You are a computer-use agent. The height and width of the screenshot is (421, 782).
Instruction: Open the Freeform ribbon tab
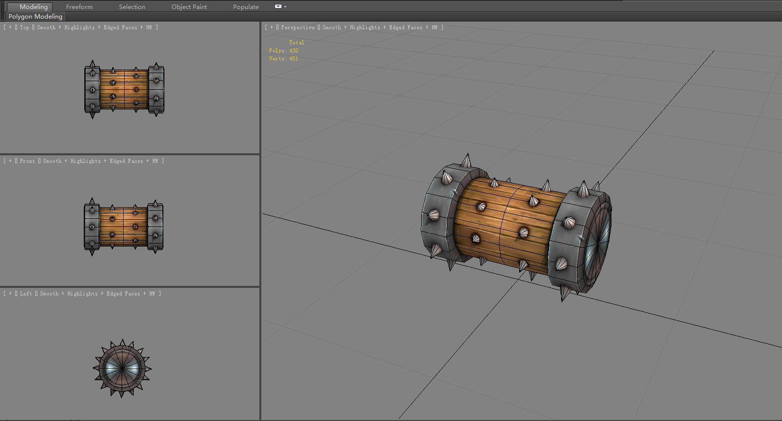[x=79, y=7]
